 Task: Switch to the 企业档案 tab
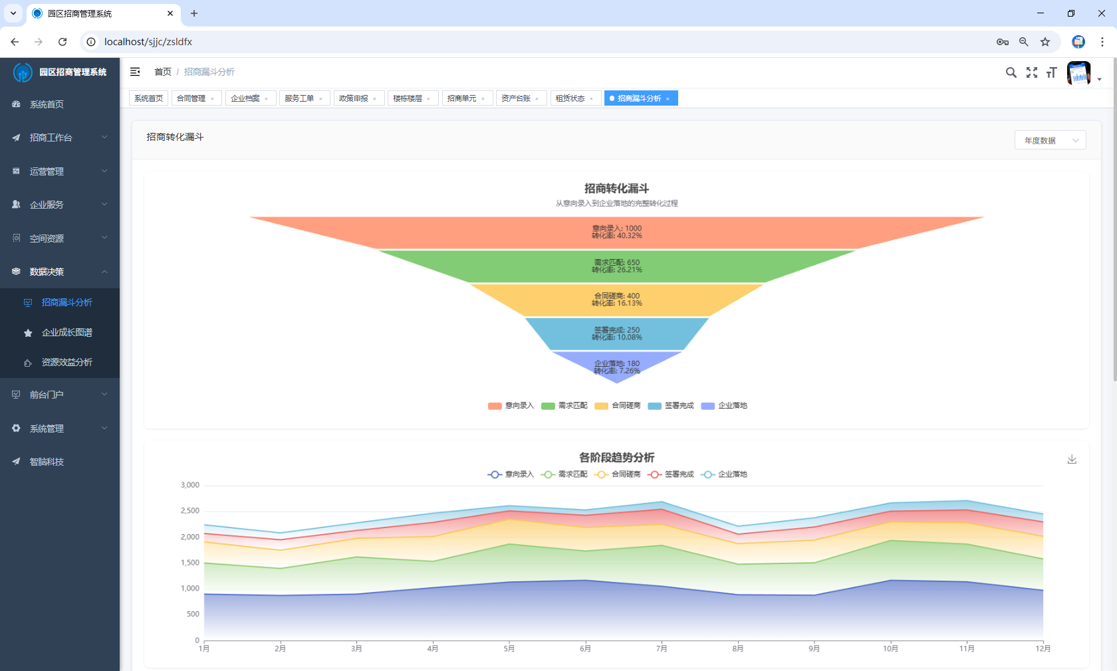tap(245, 98)
